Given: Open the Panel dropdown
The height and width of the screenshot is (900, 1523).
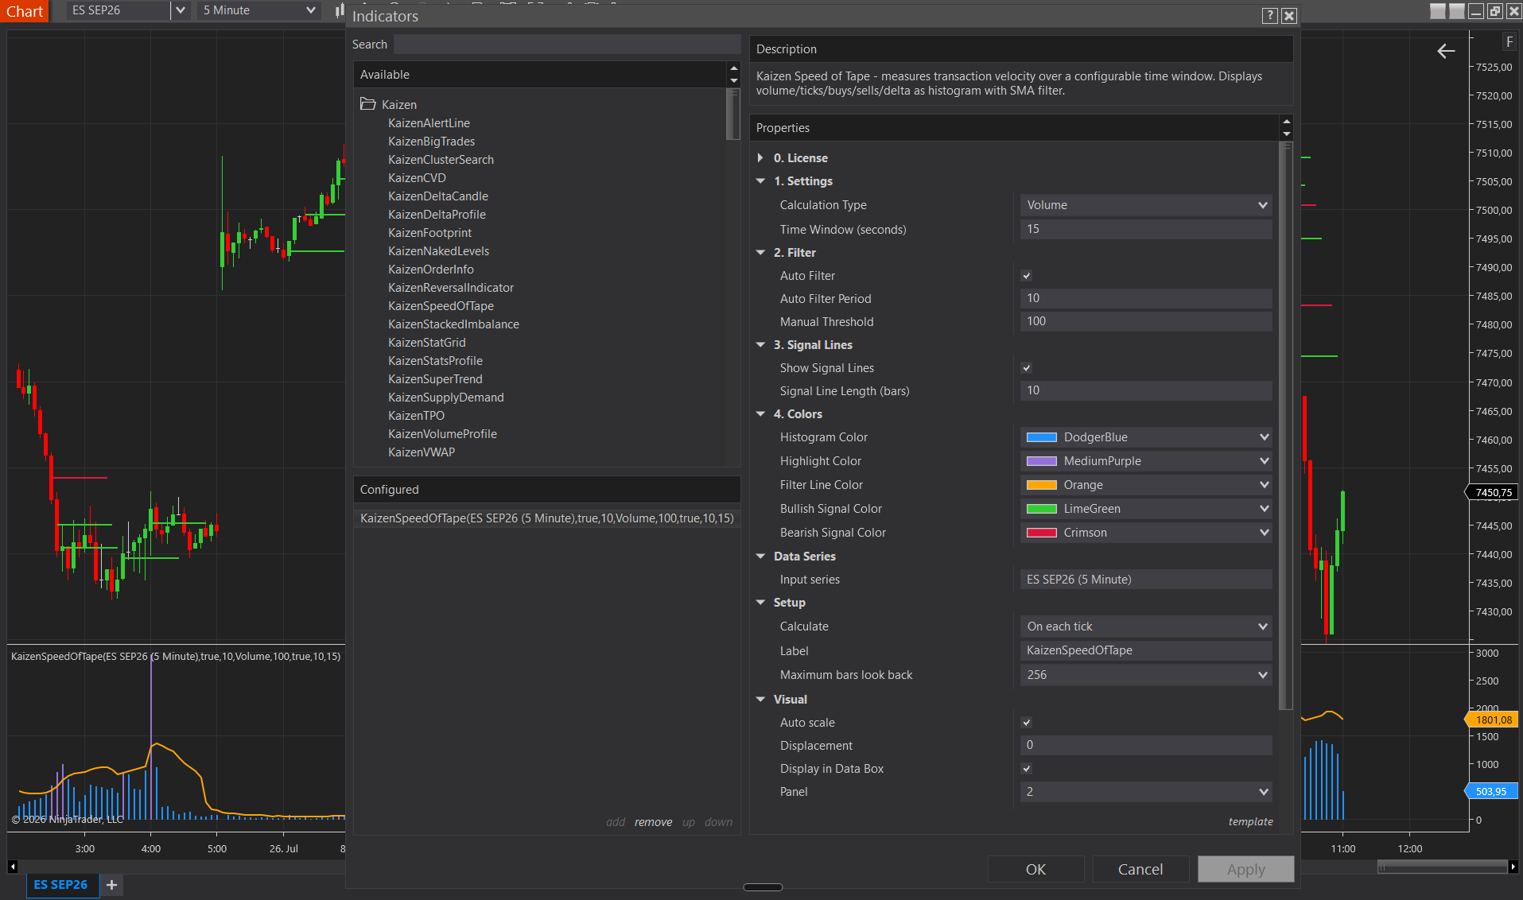Looking at the screenshot, I should click(x=1146, y=792).
